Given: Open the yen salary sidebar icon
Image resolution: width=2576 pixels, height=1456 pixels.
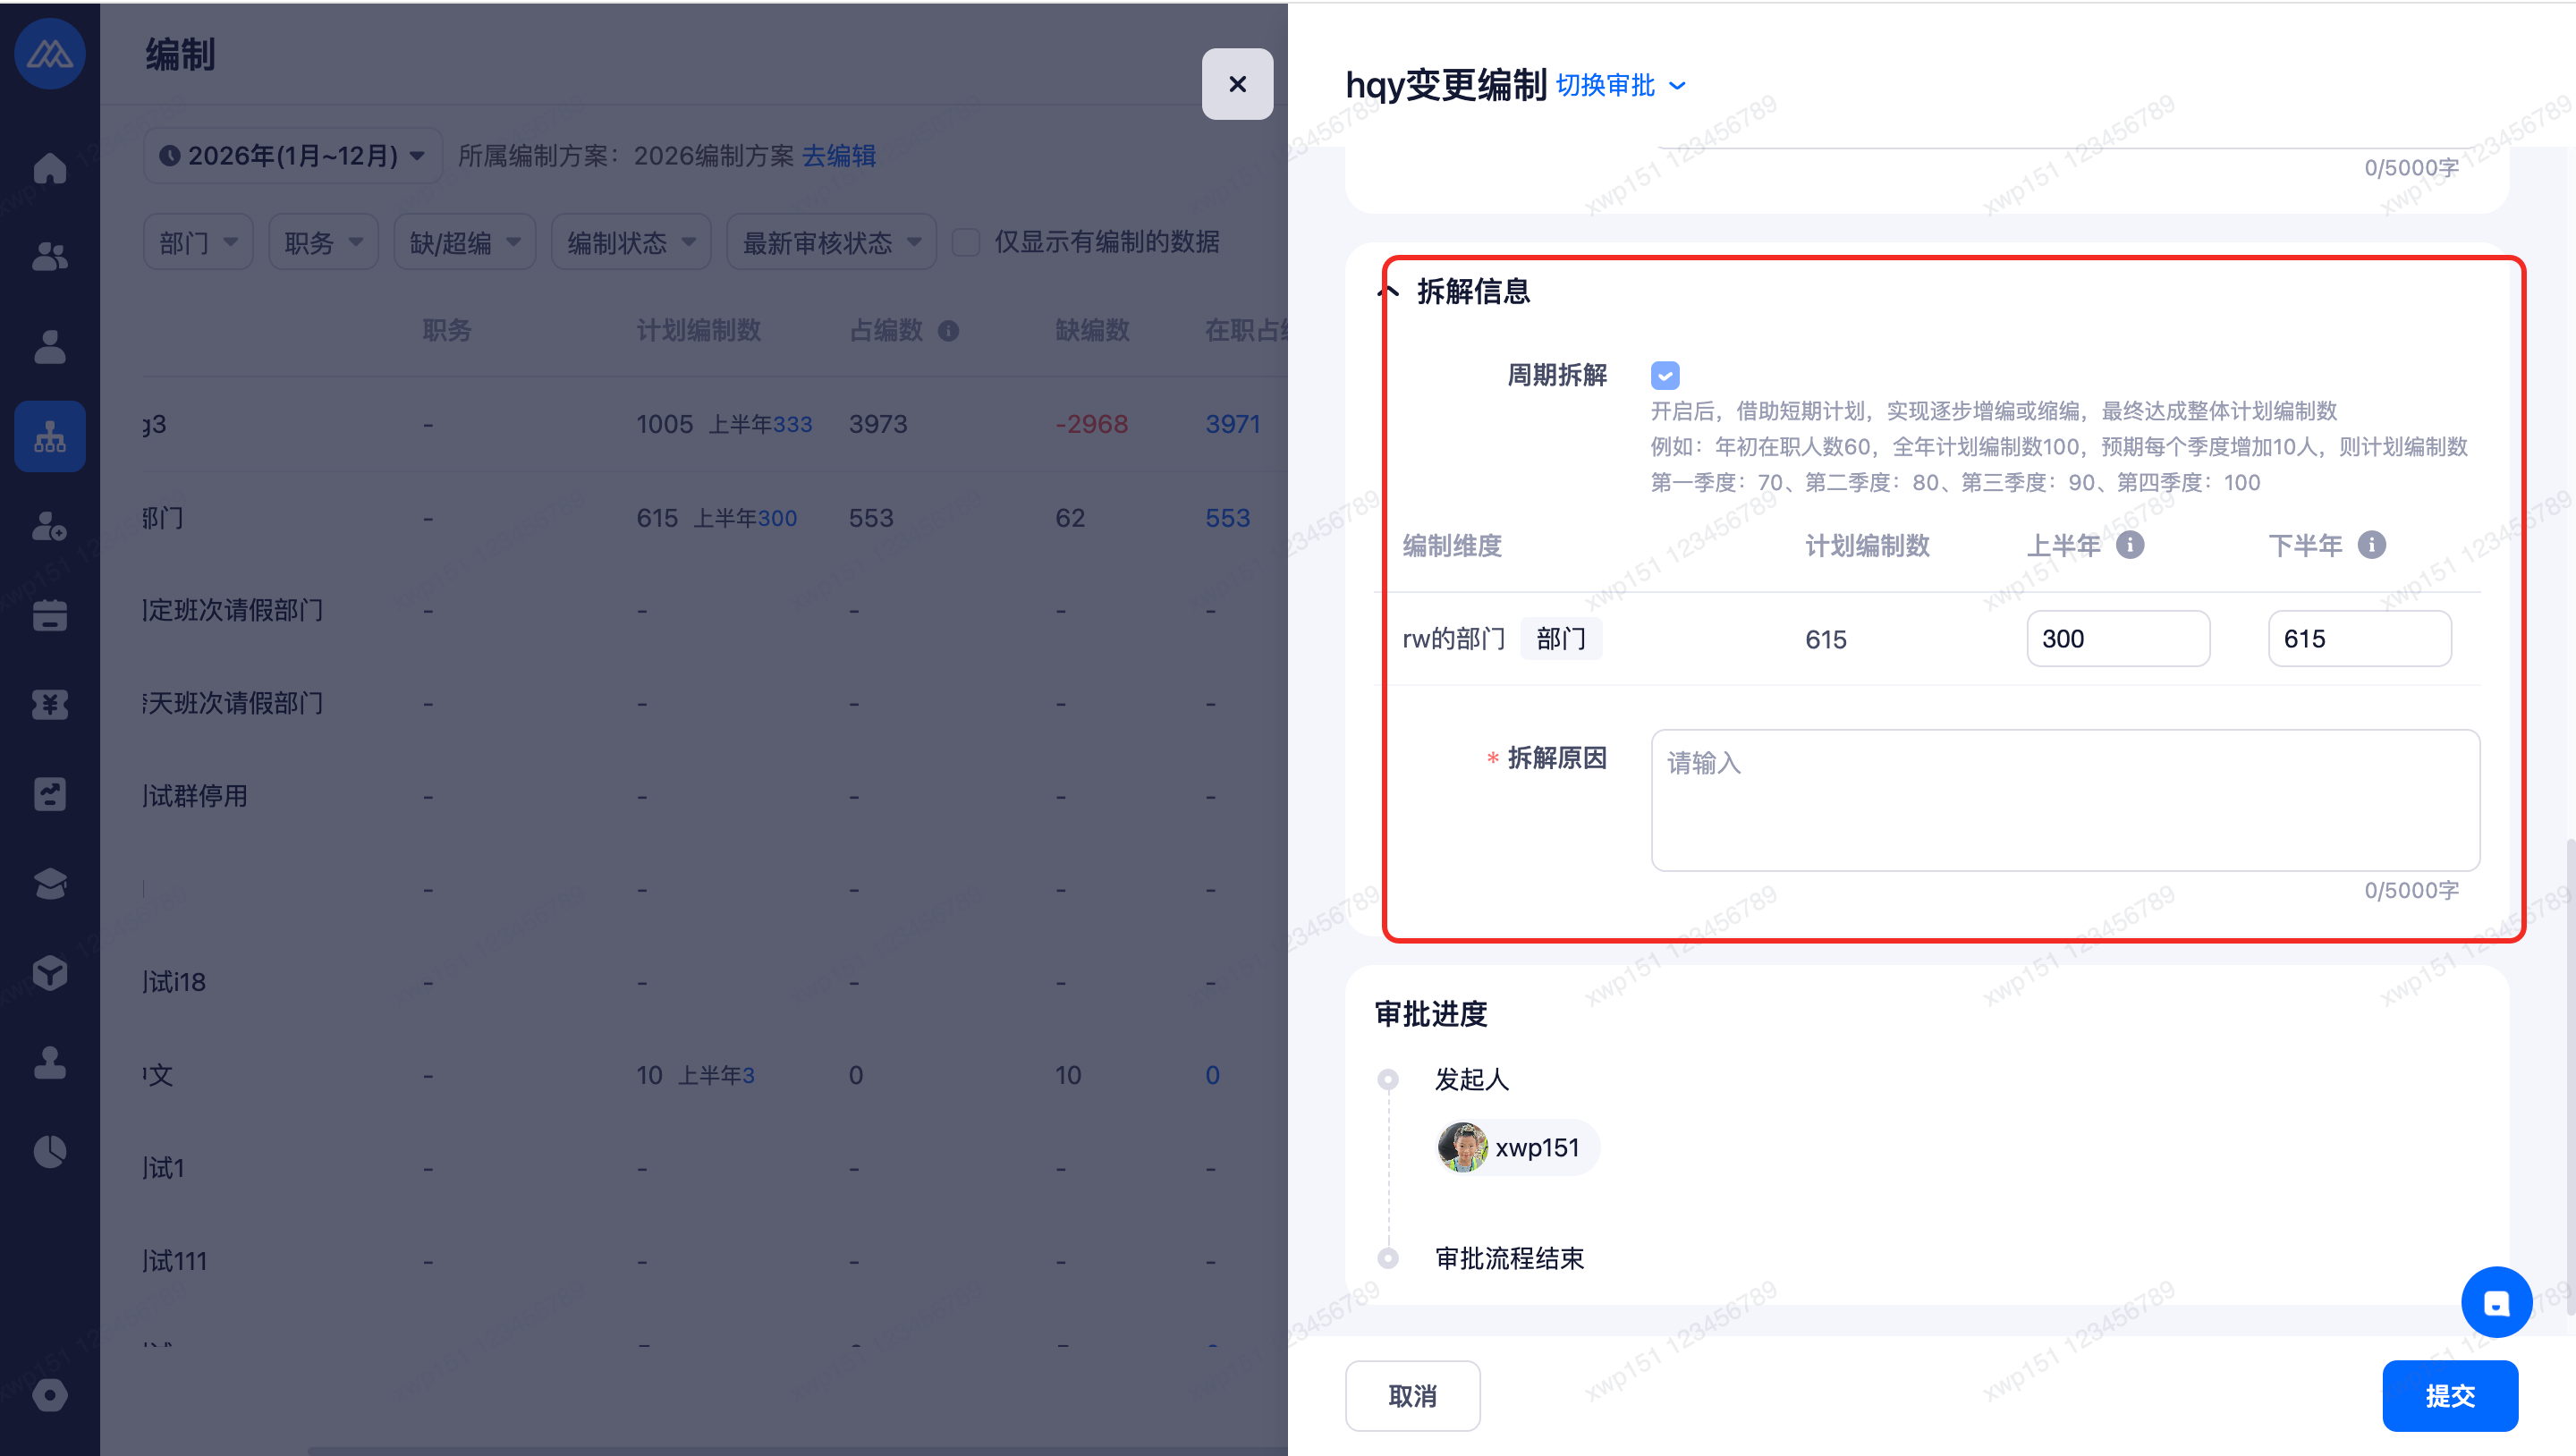Looking at the screenshot, I should (x=49, y=704).
